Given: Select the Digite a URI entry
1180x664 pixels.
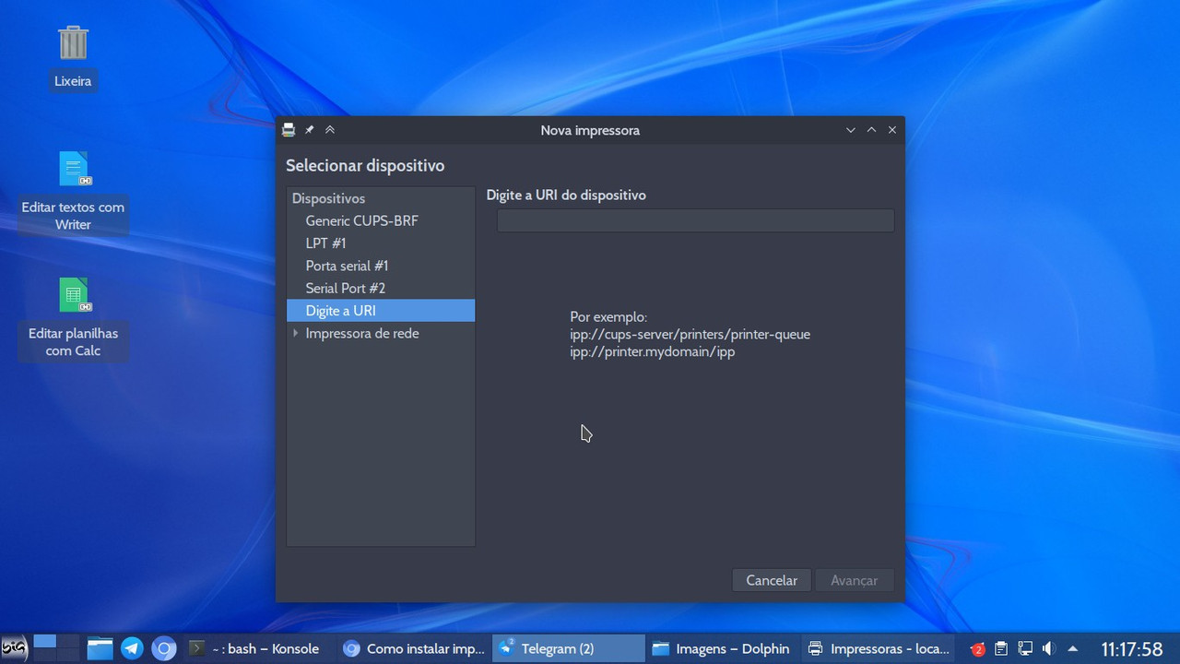Looking at the screenshot, I should [381, 311].
